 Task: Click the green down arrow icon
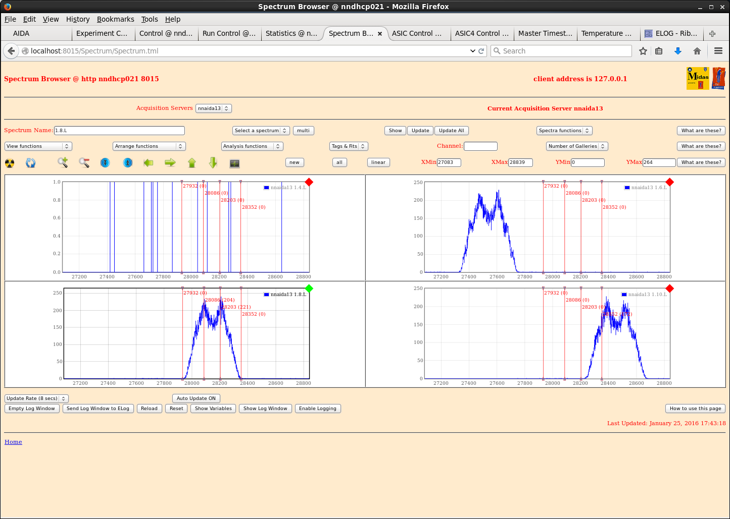(x=213, y=162)
